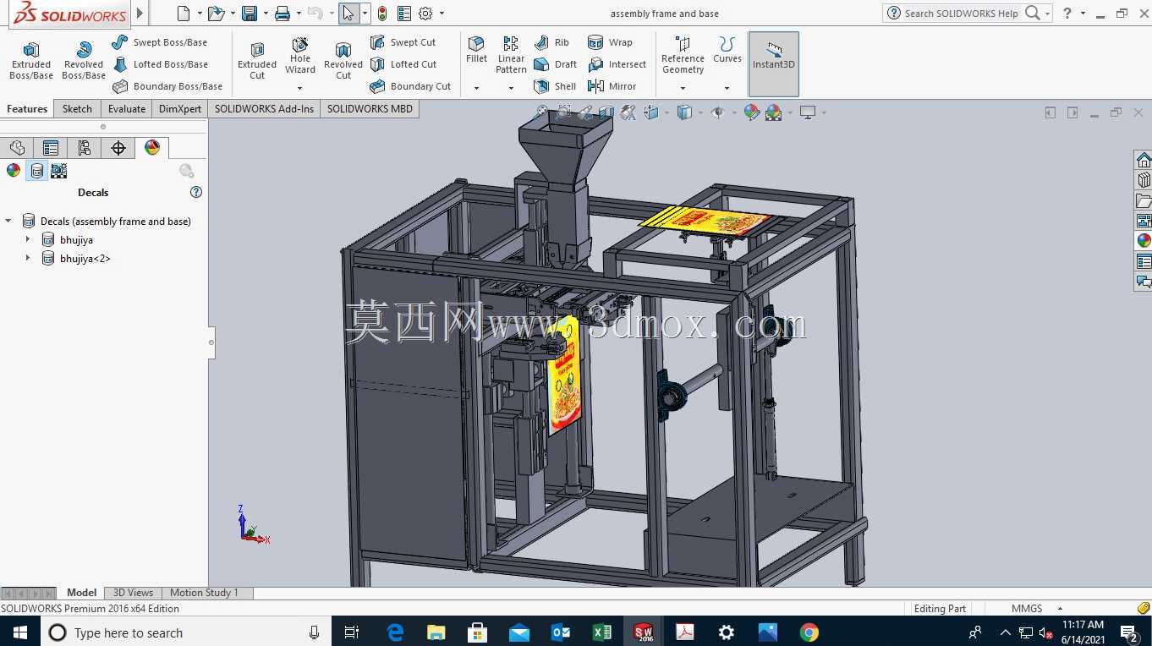Image resolution: width=1152 pixels, height=646 pixels.
Task: Open the SOLIDWORKS MBD tab
Action: point(370,109)
